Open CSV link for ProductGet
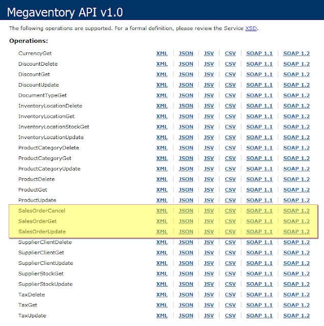The height and width of the screenshot is (326, 324). pyautogui.click(x=230, y=189)
